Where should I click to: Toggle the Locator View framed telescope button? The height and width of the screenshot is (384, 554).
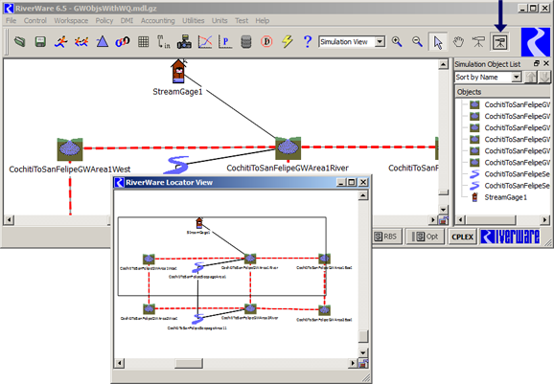point(499,41)
